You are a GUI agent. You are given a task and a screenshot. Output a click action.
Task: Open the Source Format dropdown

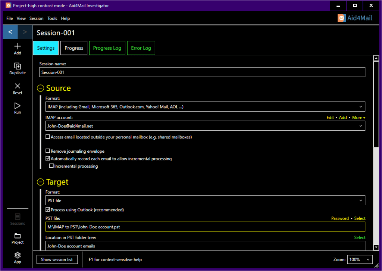(205, 107)
